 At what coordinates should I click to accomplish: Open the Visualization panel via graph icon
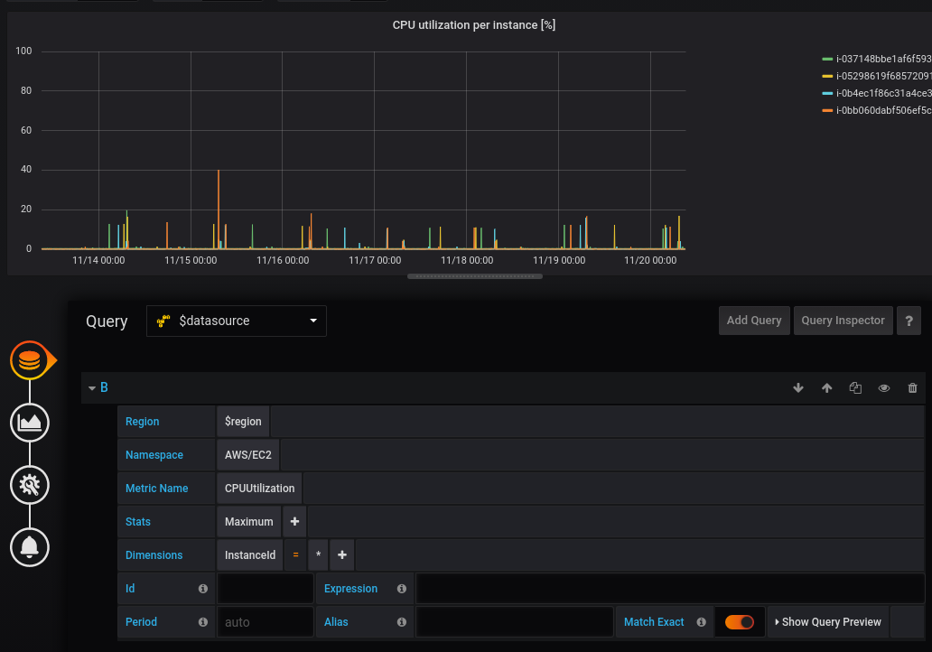click(30, 422)
